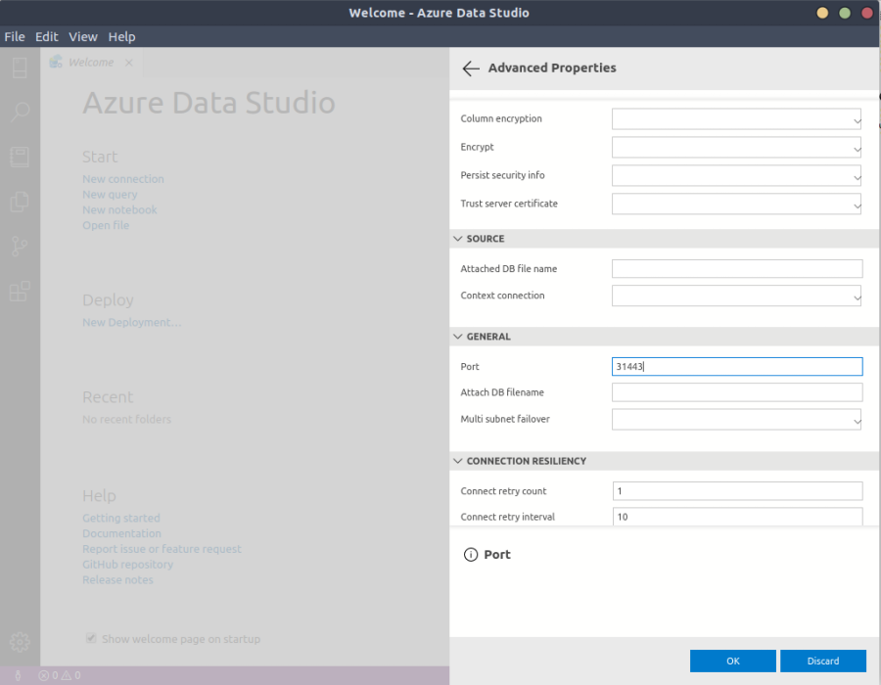This screenshot has width=881, height=685.
Task: Open the Source Control view icon
Action: [20, 247]
